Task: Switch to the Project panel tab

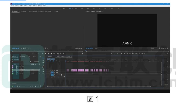Action: [14, 56]
